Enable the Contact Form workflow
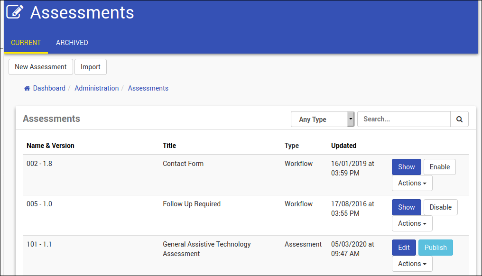This screenshot has width=482, height=276. [439, 167]
